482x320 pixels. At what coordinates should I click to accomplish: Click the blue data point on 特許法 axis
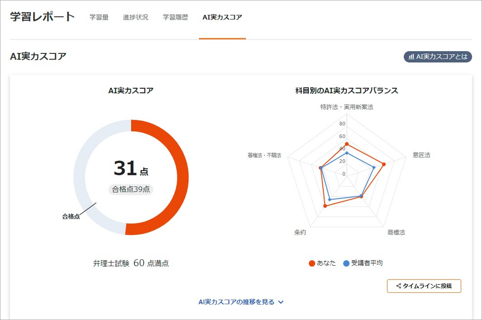(x=347, y=153)
